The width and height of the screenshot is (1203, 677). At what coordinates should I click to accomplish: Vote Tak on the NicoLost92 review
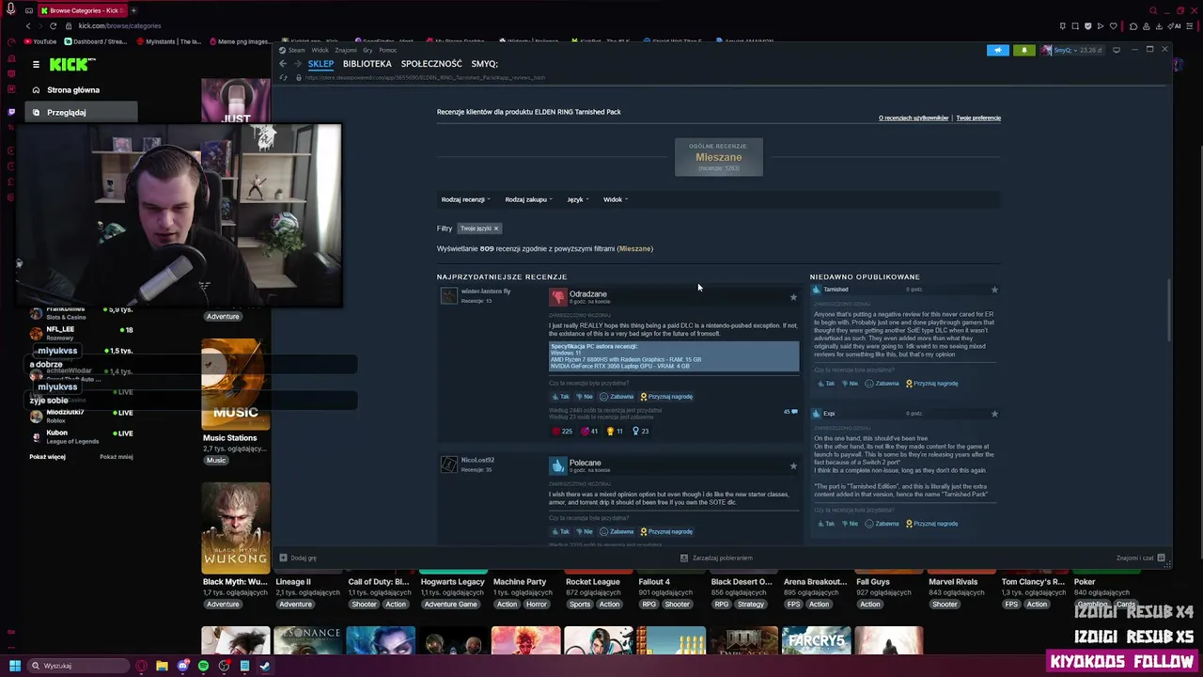click(x=561, y=531)
